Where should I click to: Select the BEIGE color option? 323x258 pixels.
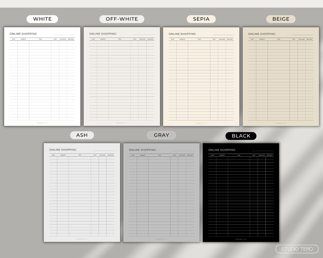(x=281, y=19)
